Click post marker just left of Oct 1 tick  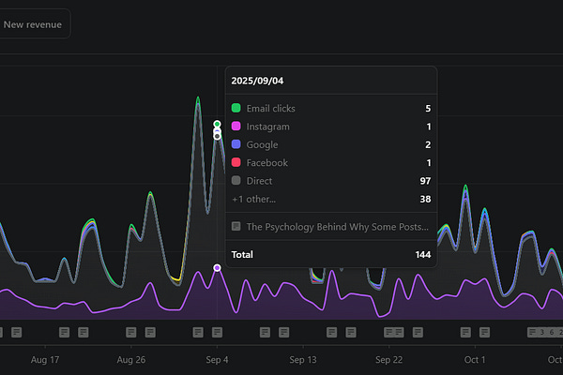465,332
